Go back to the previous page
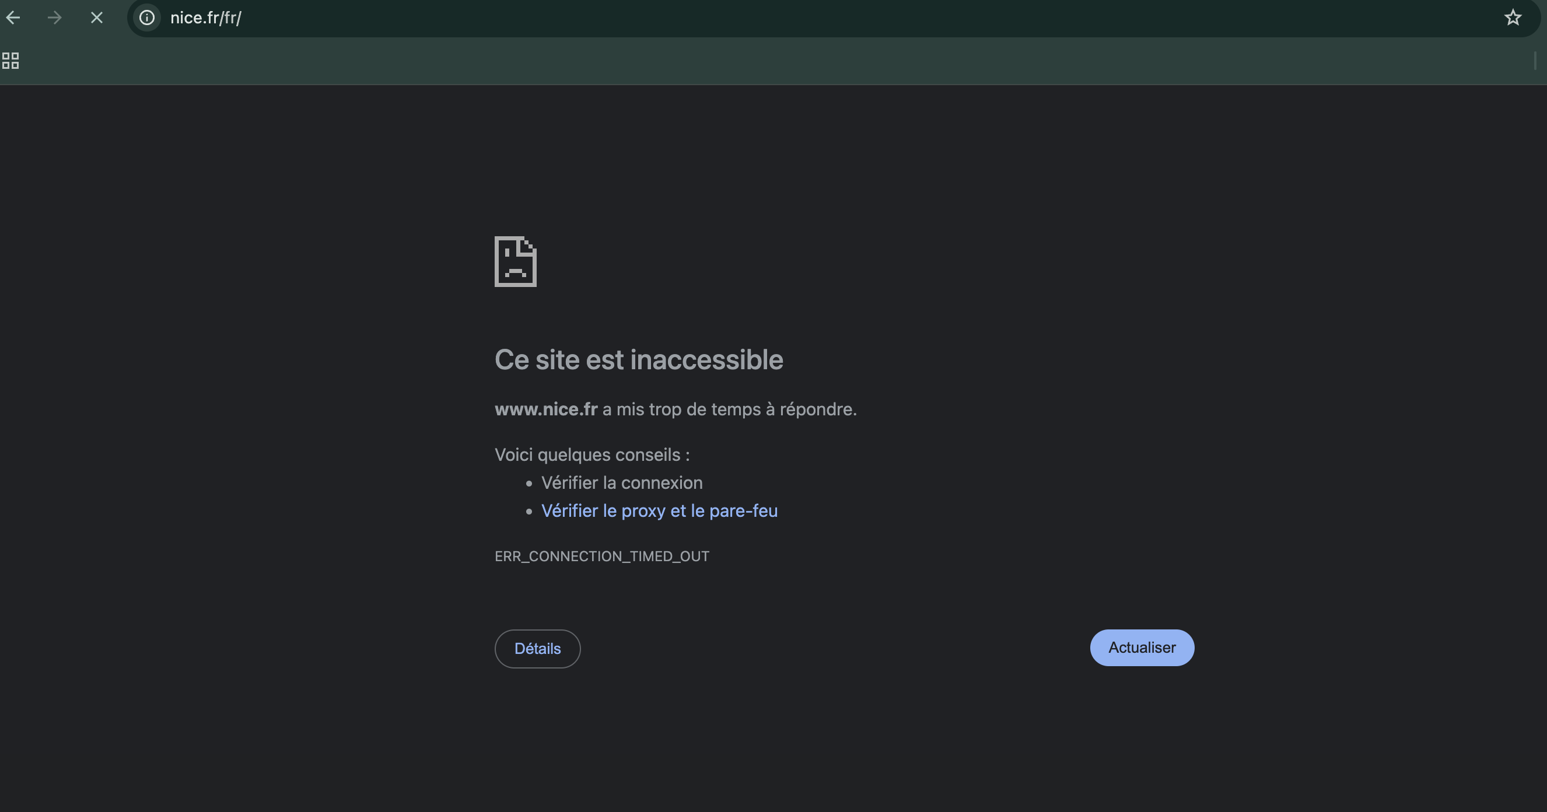Image resolution: width=1547 pixels, height=812 pixels. click(x=13, y=18)
